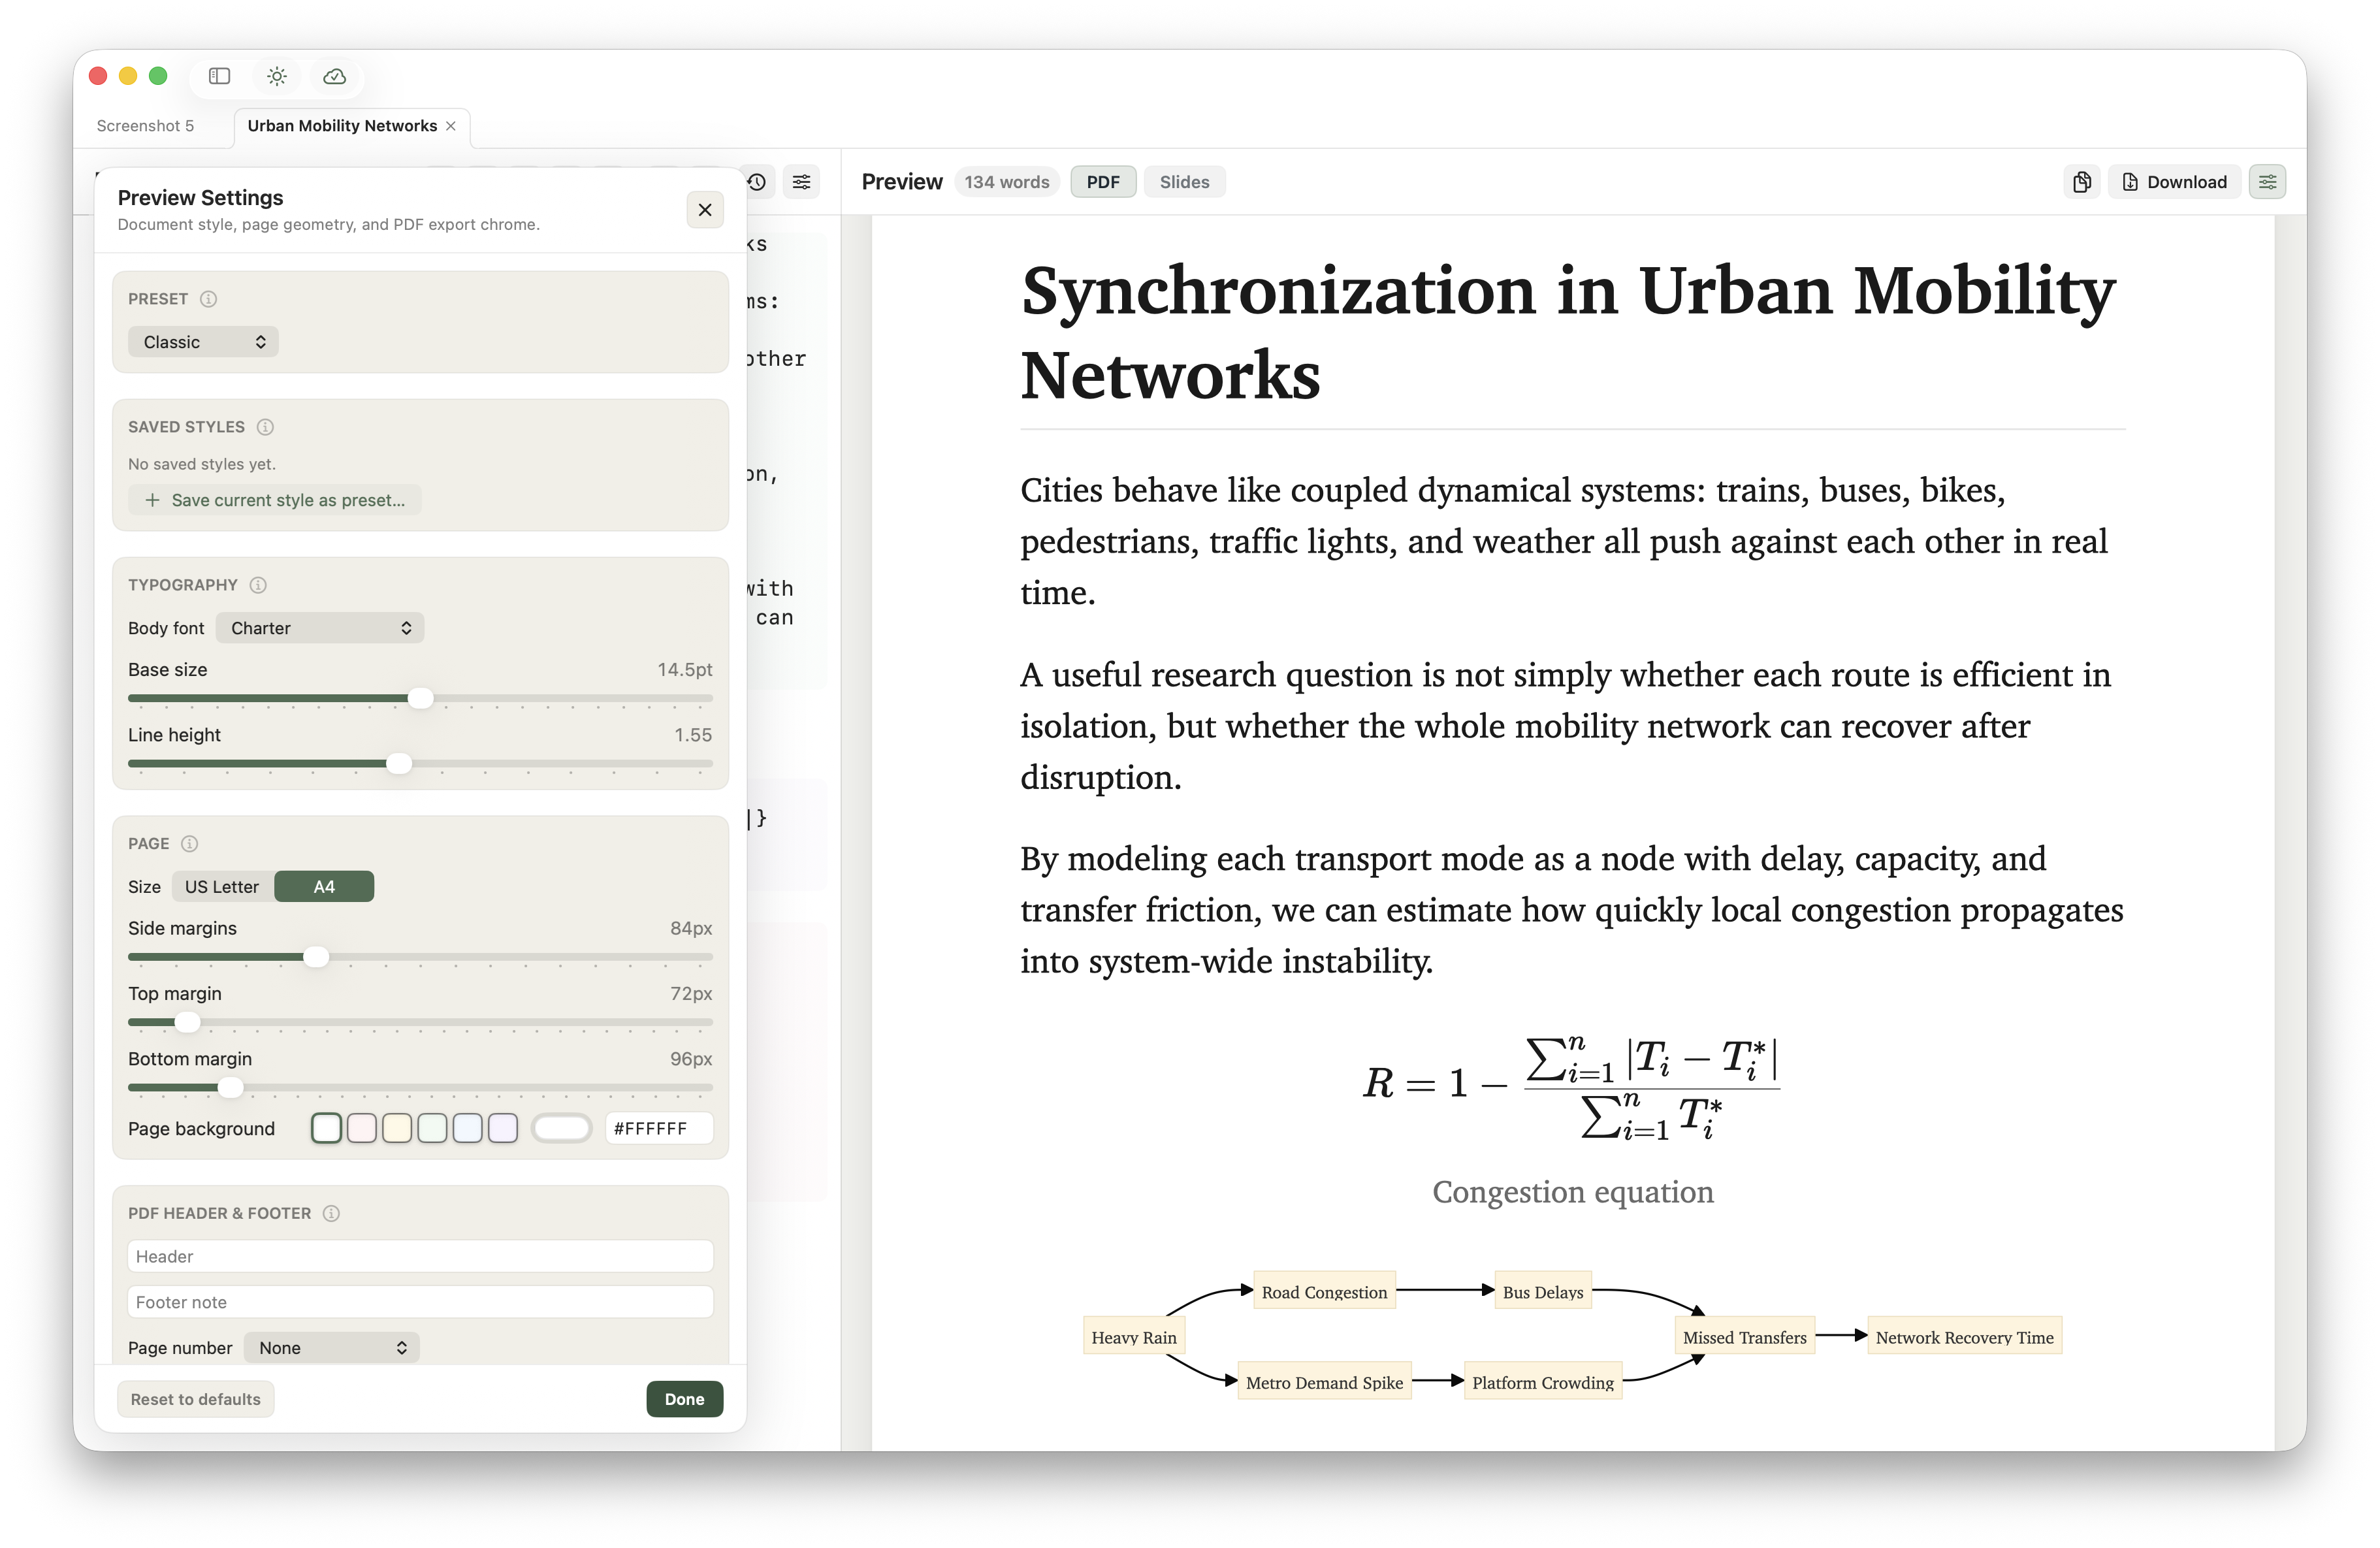
Task: Select the white page background swatch
Action: [326, 1129]
